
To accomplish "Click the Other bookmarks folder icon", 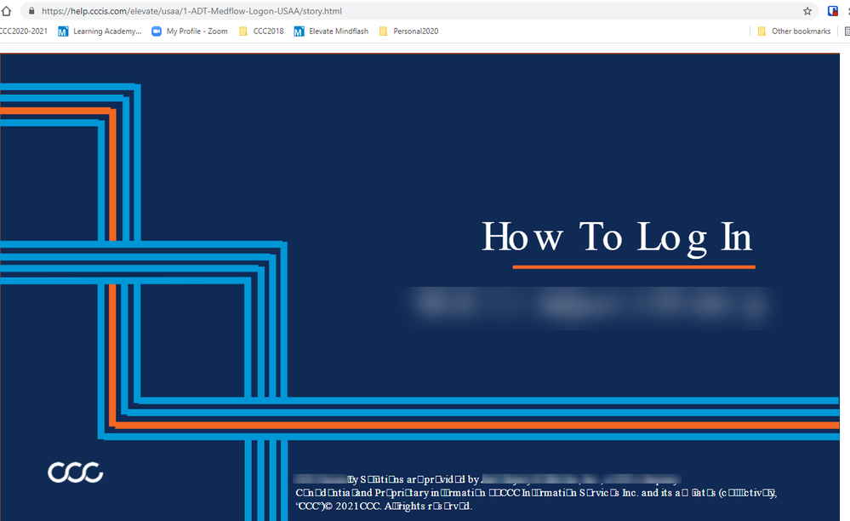I will pos(762,31).
